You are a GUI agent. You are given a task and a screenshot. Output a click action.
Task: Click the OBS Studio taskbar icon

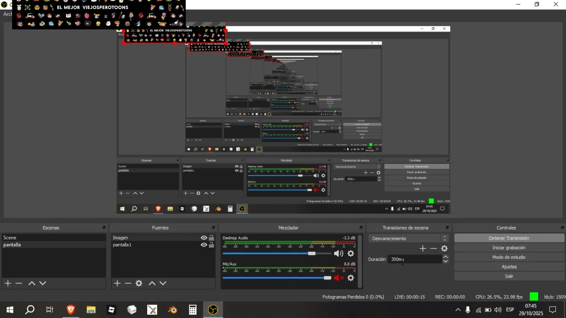213,310
